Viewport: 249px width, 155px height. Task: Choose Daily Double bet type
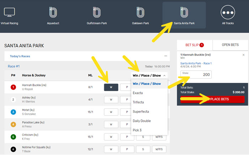[x=149, y=121]
